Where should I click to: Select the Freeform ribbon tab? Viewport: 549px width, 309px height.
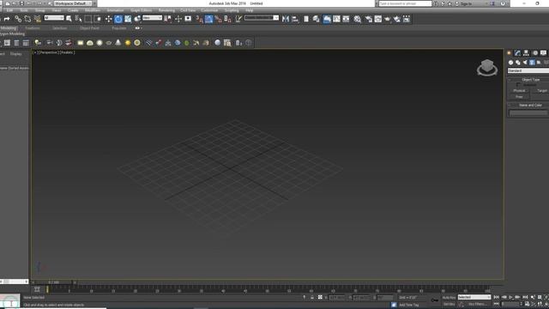click(x=33, y=28)
